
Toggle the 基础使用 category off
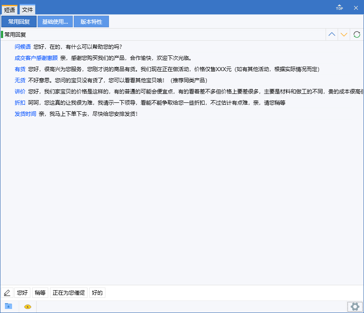[x=54, y=21]
